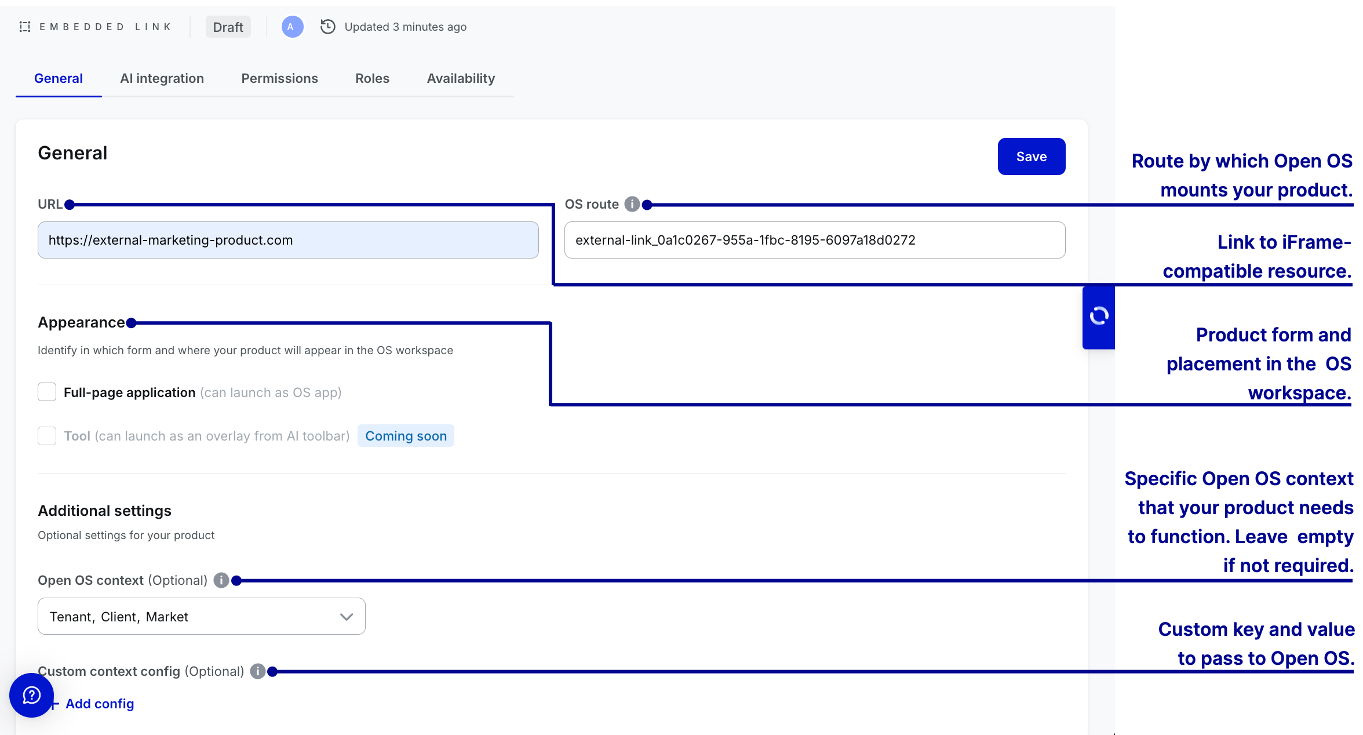Click the update history clock icon
The width and height of the screenshot is (1363, 735).
click(328, 27)
